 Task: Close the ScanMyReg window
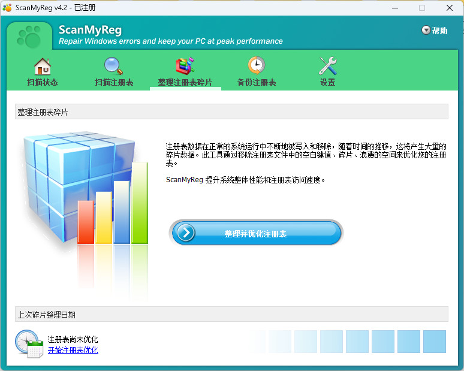click(x=450, y=8)
